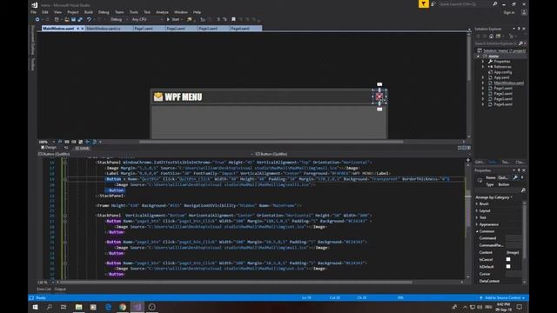Screen dimensions: 557x313
Task: Open the File menu
Action: click(x=33, y=12)
